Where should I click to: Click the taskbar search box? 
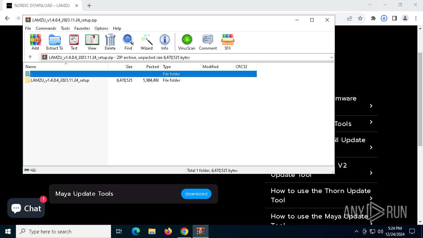pos(63,231)
